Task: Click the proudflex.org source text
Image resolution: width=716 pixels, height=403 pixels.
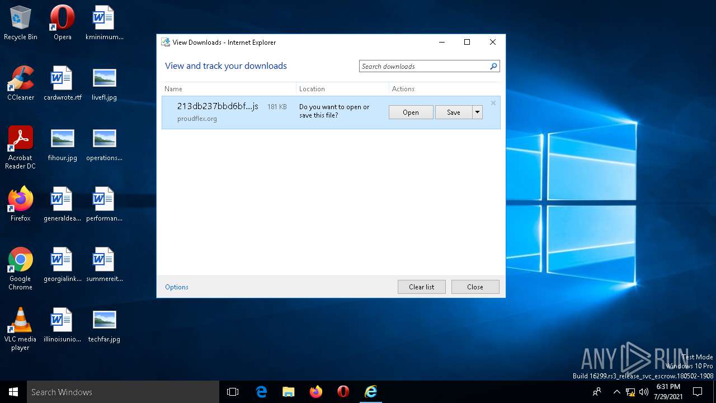Action: coord(197,119)
